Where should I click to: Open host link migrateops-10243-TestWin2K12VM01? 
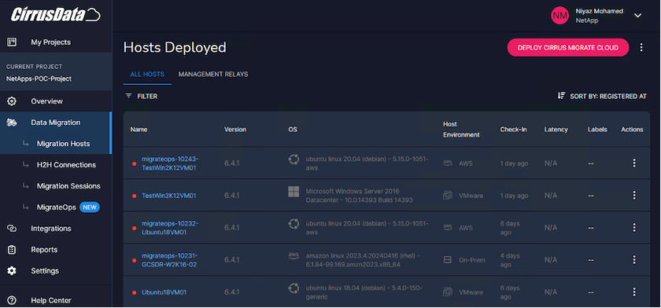[170, 163]
